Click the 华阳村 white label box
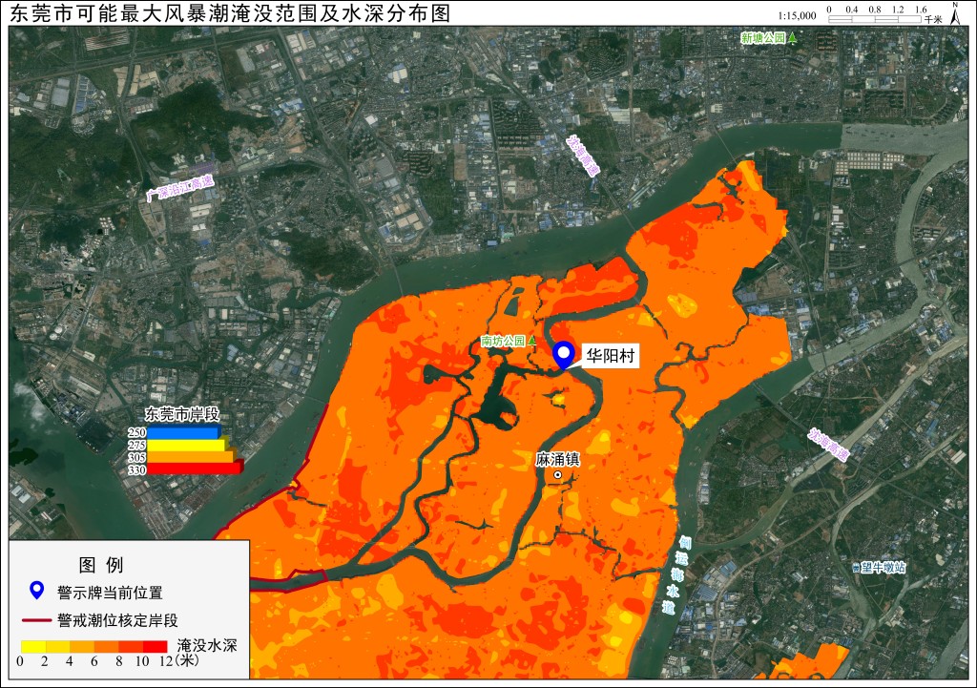This screenshot has height=688, width=977. tap(610, 356)
